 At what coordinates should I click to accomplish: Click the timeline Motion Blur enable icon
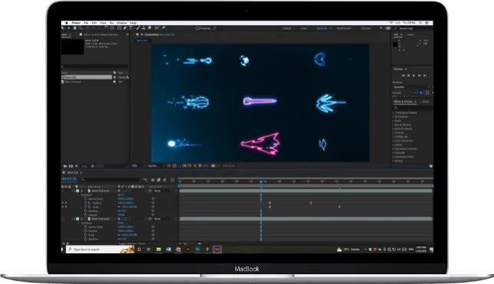click(x=164, y=180)
